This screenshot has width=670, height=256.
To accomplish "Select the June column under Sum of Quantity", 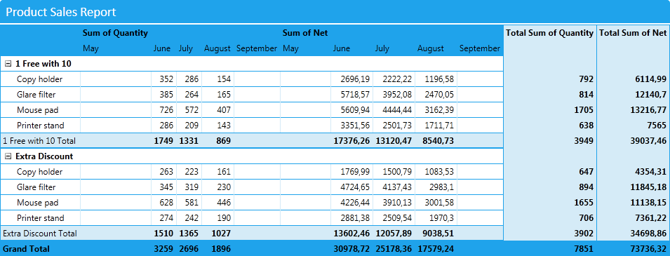I will click(162, 48).
